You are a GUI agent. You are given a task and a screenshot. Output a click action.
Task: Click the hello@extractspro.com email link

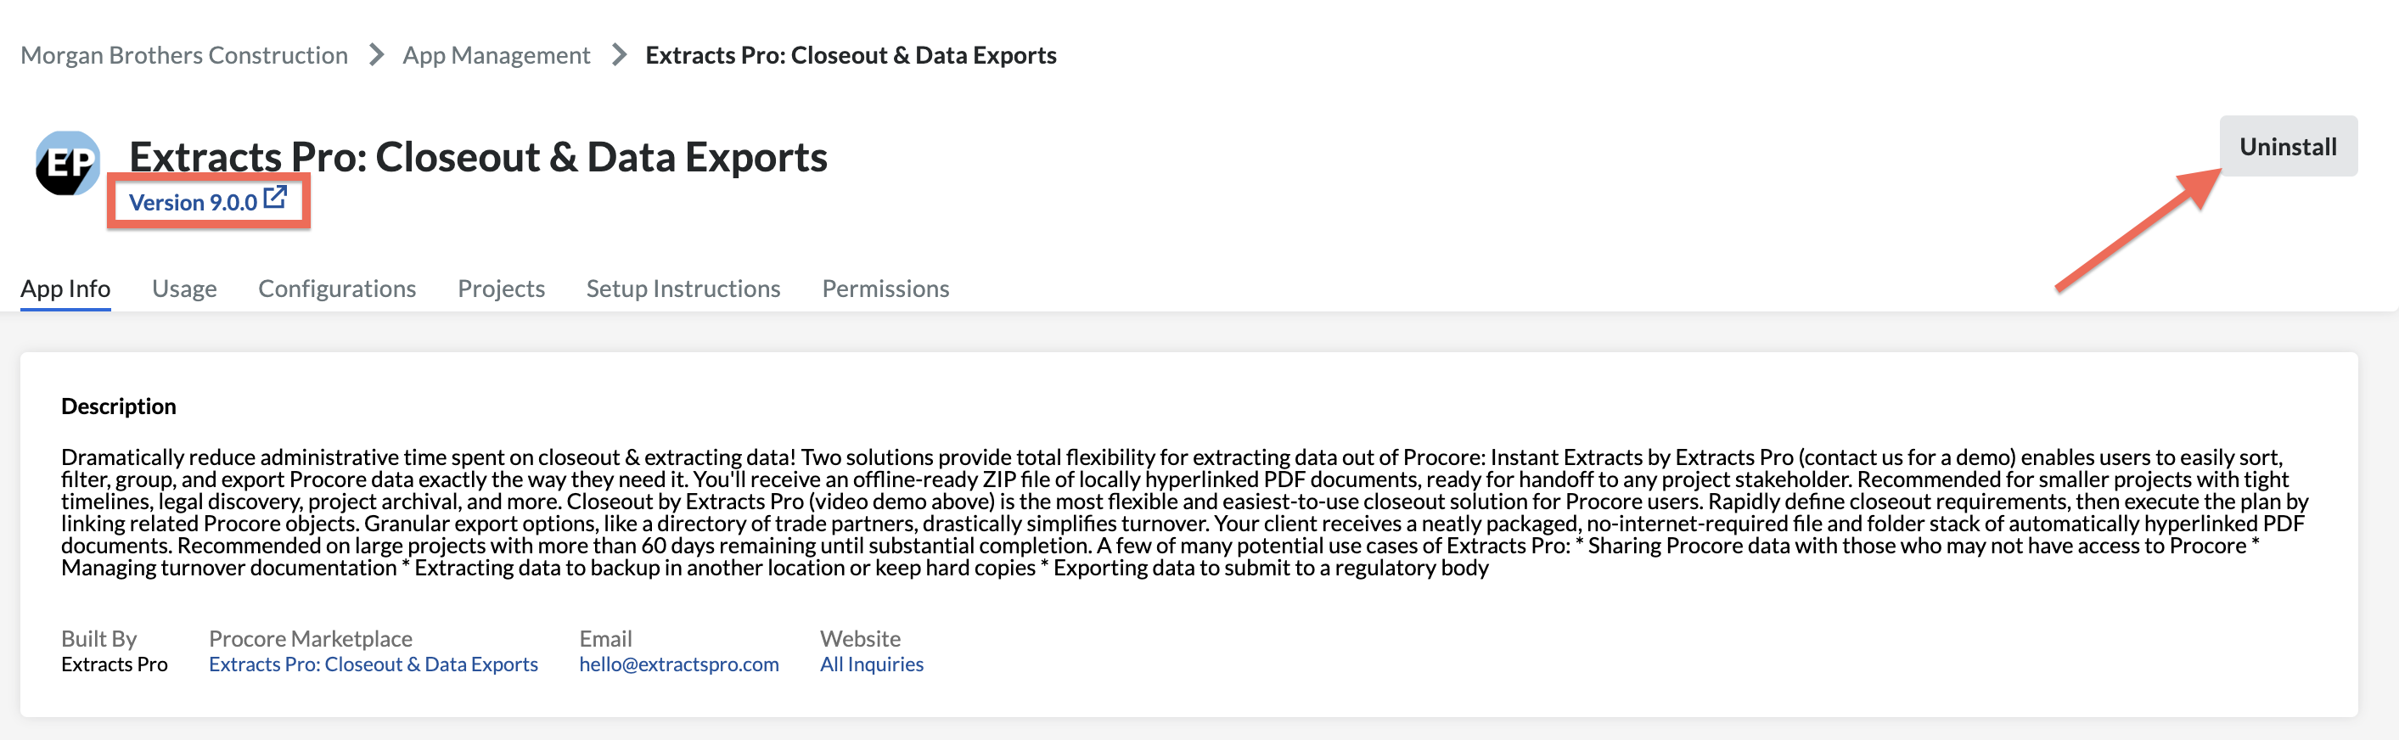679,664
